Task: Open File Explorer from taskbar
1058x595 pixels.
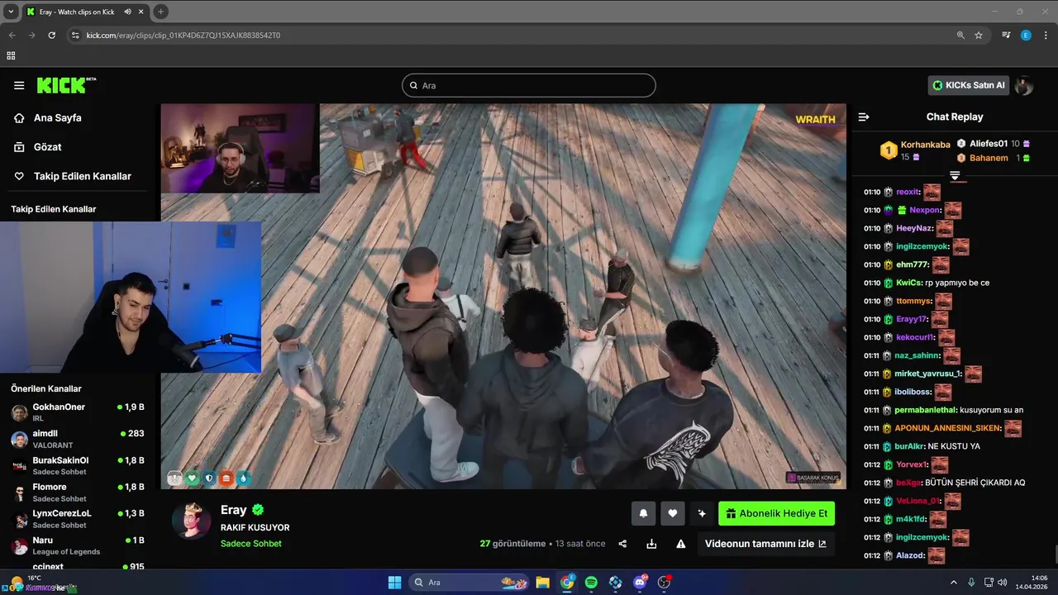Action: (x=542, y=583)
